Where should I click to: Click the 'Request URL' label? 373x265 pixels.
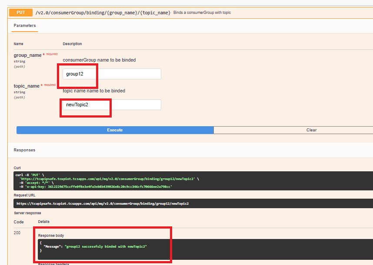pos(24,195)
